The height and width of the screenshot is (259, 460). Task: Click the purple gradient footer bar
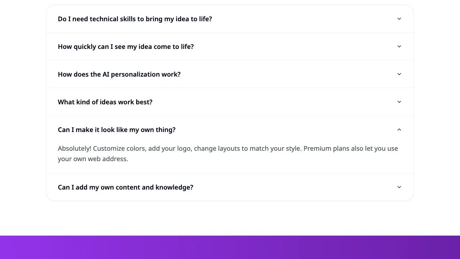tap(230, 247)
